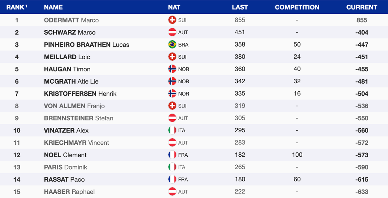Screen dimensions: 388x198
Task: Click HAASER Raphael in rank 15
Action: tap(69, 192)
